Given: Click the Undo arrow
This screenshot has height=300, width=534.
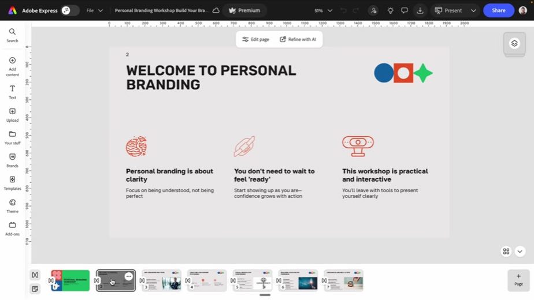Looking at the screenshot, I should coord(343,10).
